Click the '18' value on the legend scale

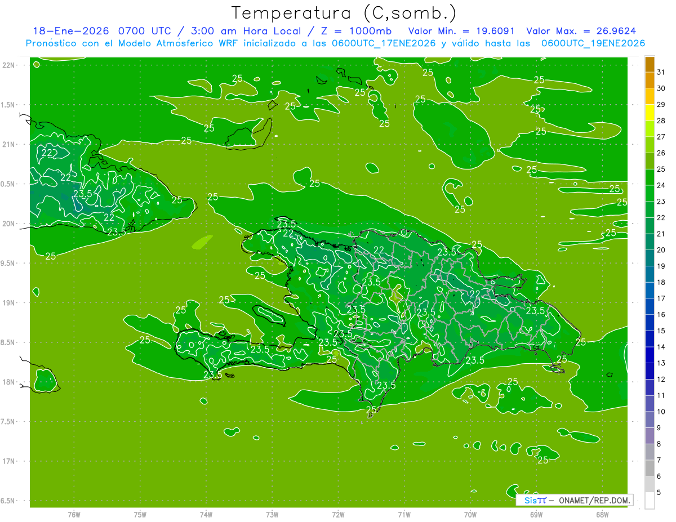pyautogui.click(x=661, y=282)
